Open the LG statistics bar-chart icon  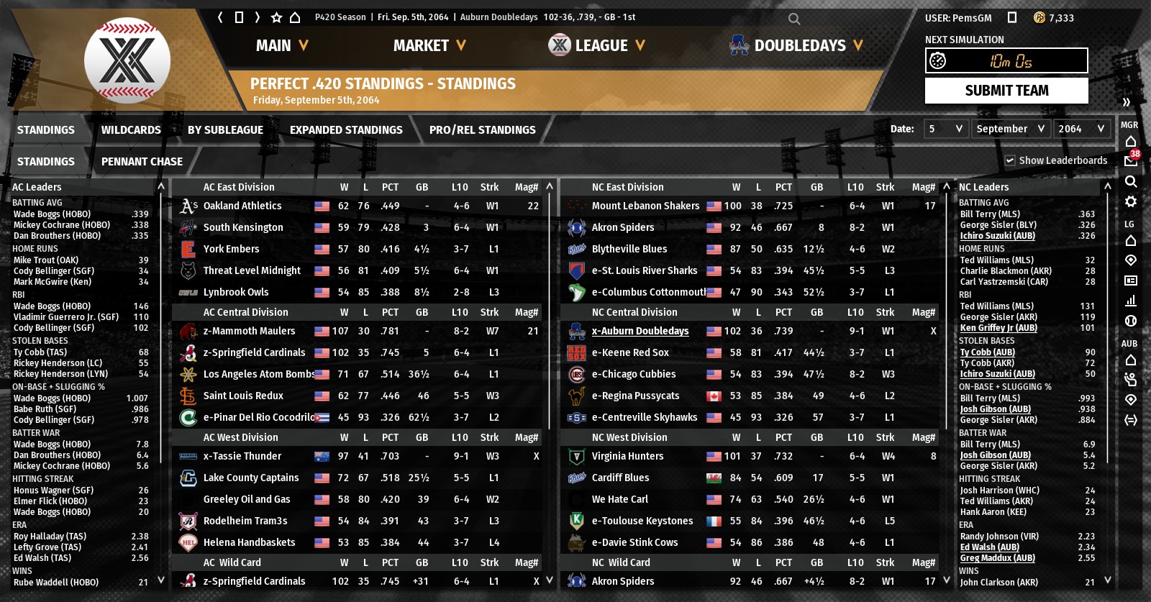[1130, 301]
